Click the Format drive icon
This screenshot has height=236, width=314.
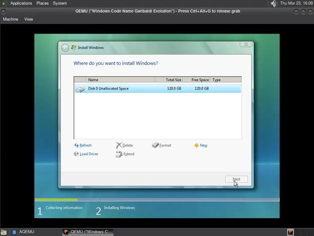(155, 145)
